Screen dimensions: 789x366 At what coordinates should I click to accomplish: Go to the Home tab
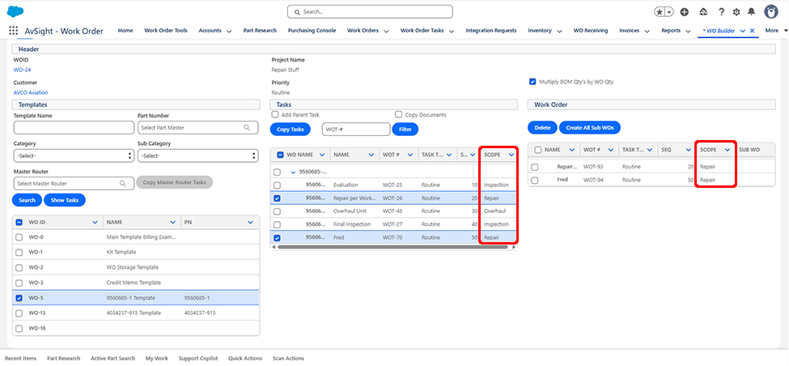[125, 31]
